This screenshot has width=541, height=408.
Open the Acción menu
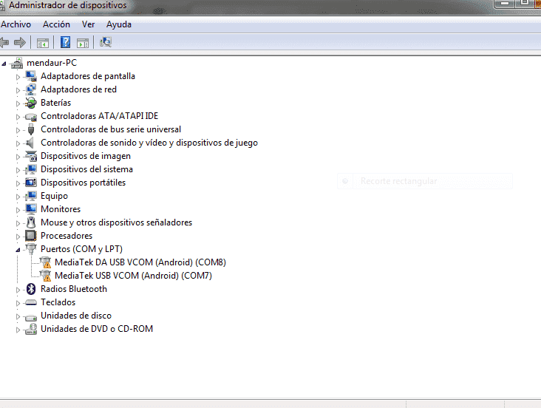pos(56,24)
